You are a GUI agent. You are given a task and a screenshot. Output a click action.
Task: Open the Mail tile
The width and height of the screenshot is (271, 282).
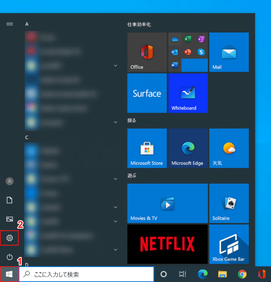[229, 52]
